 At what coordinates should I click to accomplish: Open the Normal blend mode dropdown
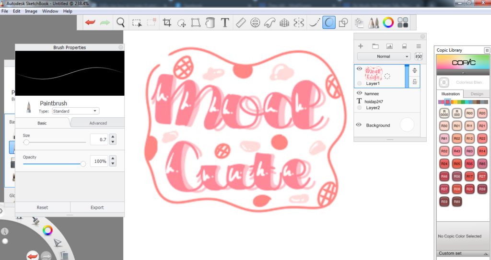[x=384, y=57]
